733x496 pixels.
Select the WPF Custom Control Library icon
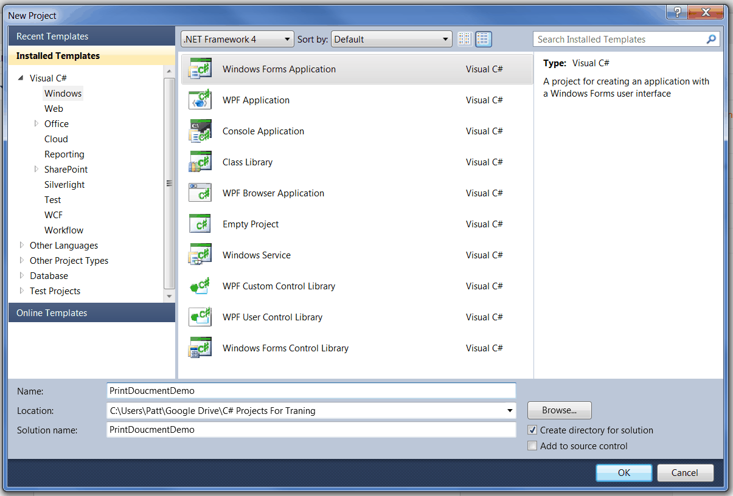coord(200,286)
